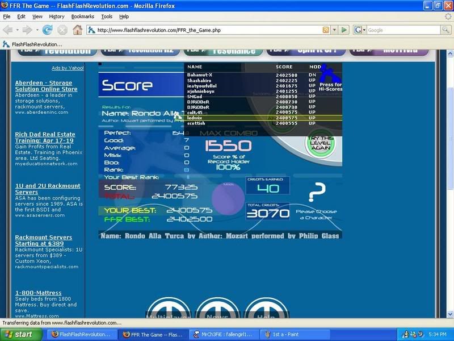
Task: Open the Help menu
Action: [124, 16]
